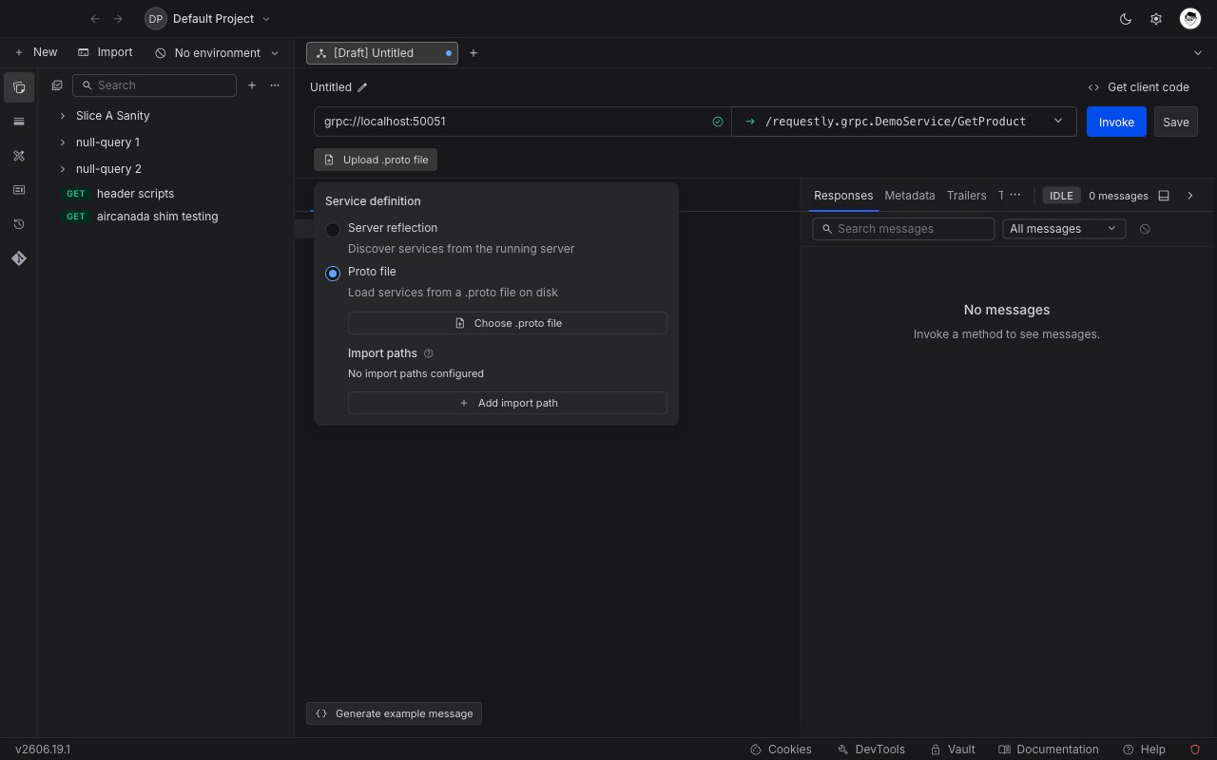This screenshot has height=760, width=1217.
Task: Open the Collections sidebar icon
Action: point(19,87)
